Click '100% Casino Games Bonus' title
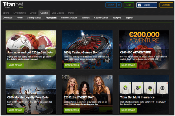This screenshot has height=116, width=175. click(83, 52)
